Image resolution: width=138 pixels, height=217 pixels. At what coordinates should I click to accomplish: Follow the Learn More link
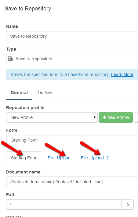click(x=122, y=74)
